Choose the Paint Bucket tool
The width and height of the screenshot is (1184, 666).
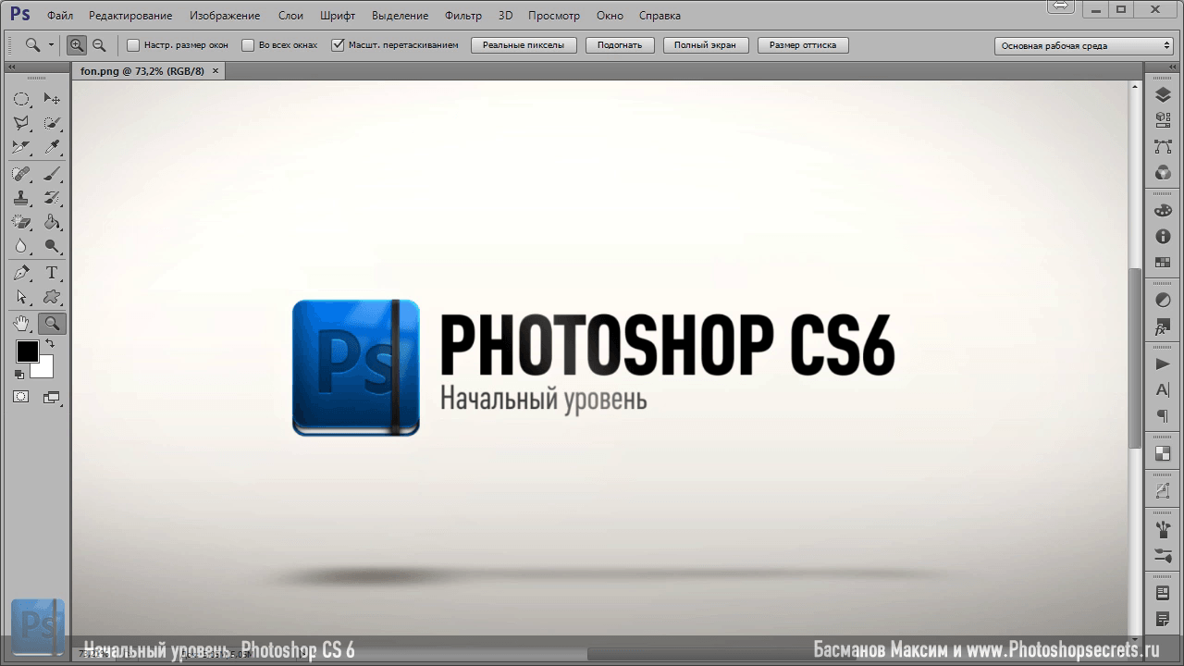(52, 222)
